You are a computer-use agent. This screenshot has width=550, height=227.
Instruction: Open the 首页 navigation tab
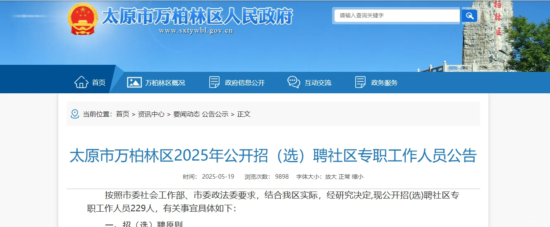[98, 83]
